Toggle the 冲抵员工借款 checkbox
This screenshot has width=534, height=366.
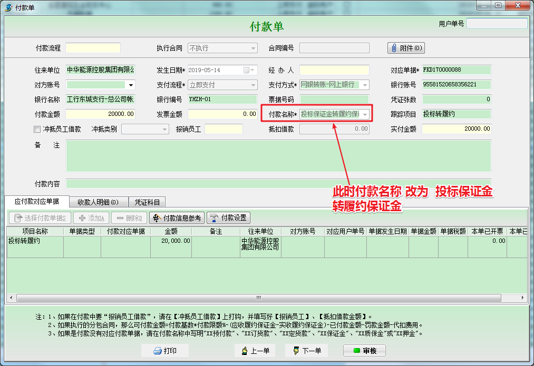tap(37, 129)
